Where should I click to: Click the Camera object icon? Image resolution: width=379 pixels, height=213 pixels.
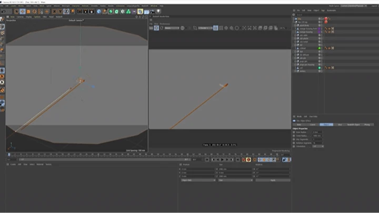pos(153,12)
